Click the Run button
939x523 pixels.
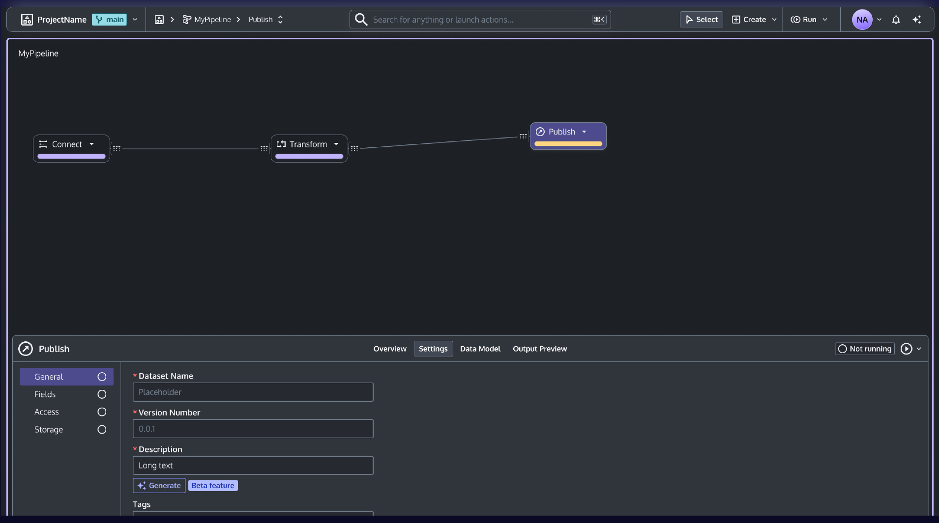click(x=803, y=20)
